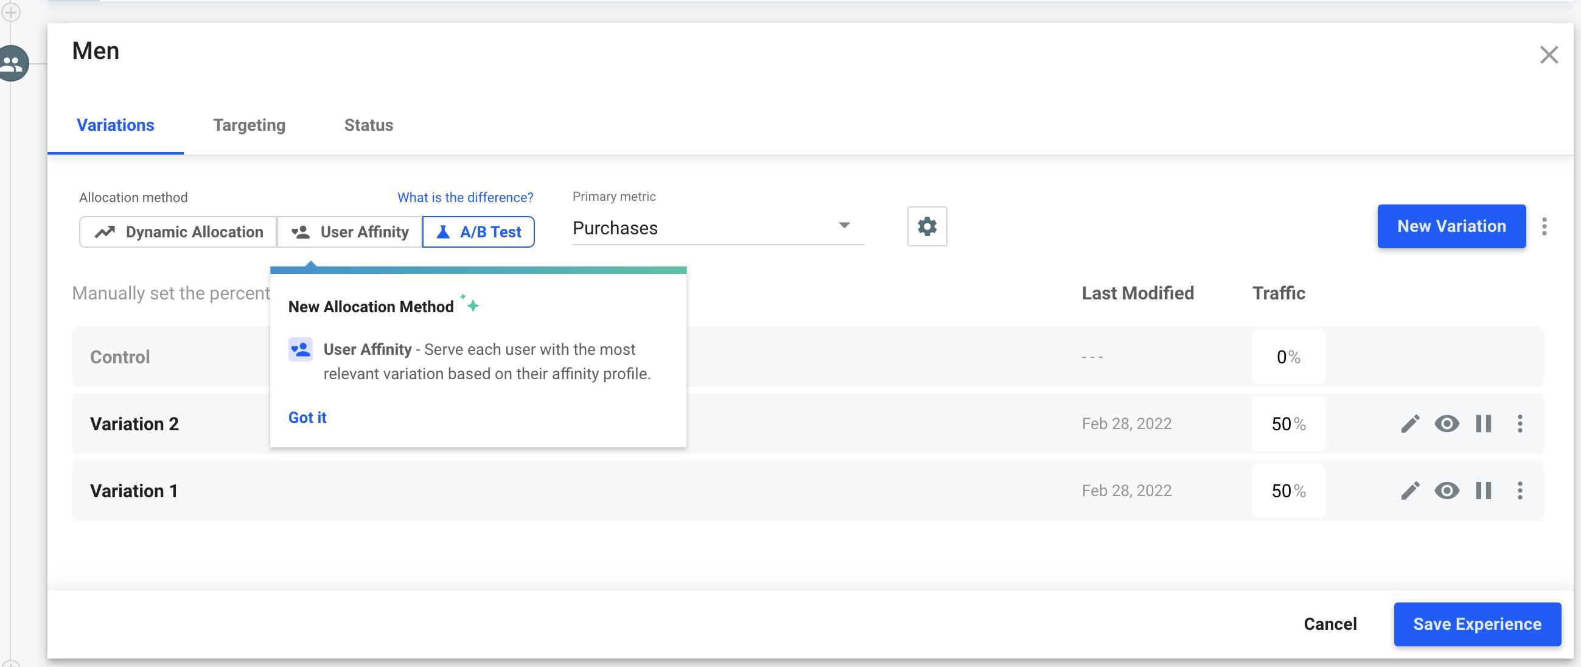The image size is (1581, 667).
Task: Pause Variation 1
Action: (x=1484, y=491)
